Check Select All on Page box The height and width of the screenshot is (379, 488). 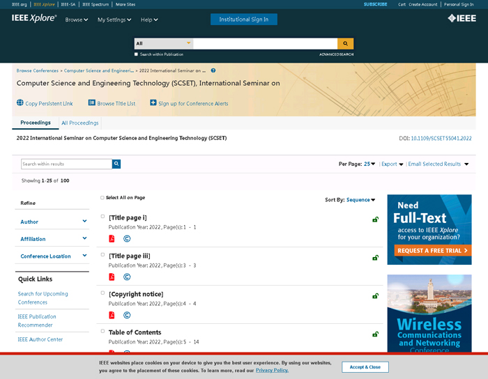[x=102, y=198]
